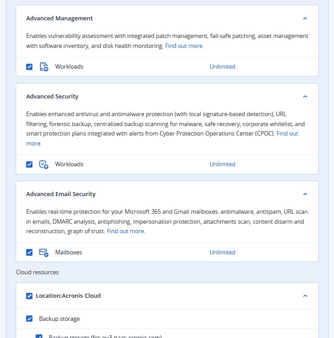The height and width of the screenshot is (338, 334).
Task: Uncheck the Location:Acronis Cloud checkbox
Action: pyautogui.click(x=29, y=296)
